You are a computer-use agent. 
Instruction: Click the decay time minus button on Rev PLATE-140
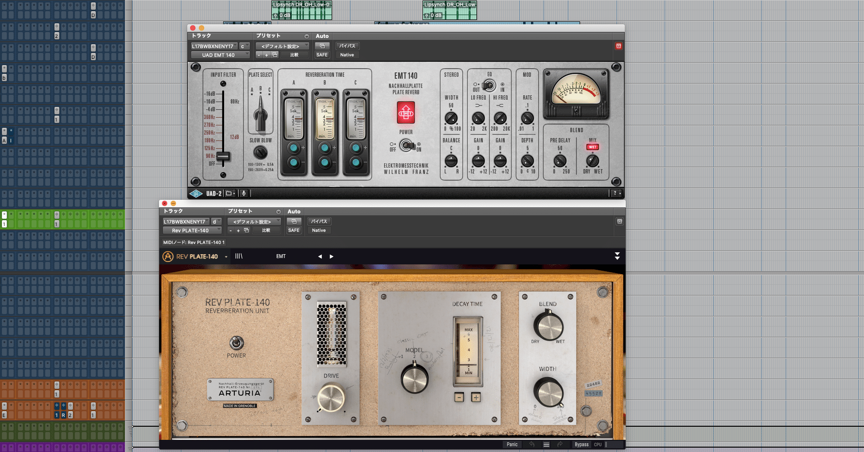click(459, 398)
